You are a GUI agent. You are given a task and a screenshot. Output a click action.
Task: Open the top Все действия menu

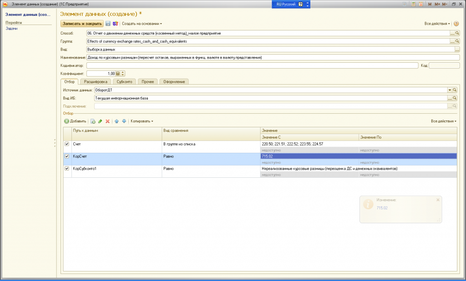(x=437, y=24)
